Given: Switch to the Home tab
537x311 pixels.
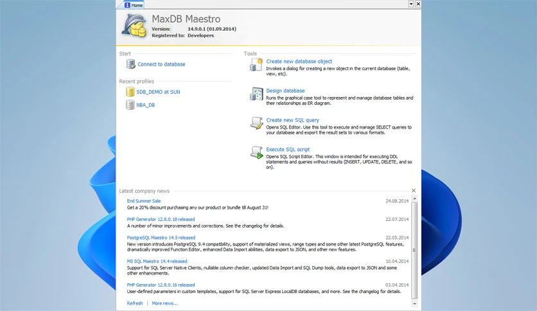Looking at the screenshot, I should [x=134, y=4].
